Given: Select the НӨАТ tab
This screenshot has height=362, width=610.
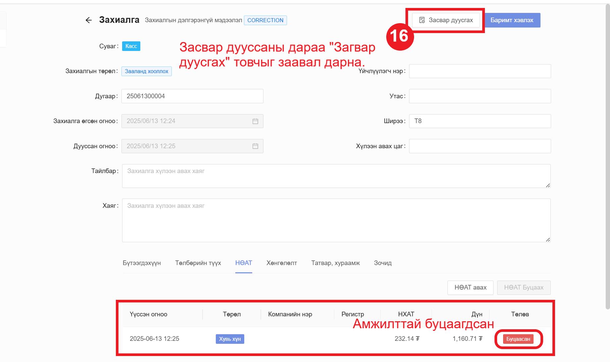Looking at the screenshot, I should [244, 263].
